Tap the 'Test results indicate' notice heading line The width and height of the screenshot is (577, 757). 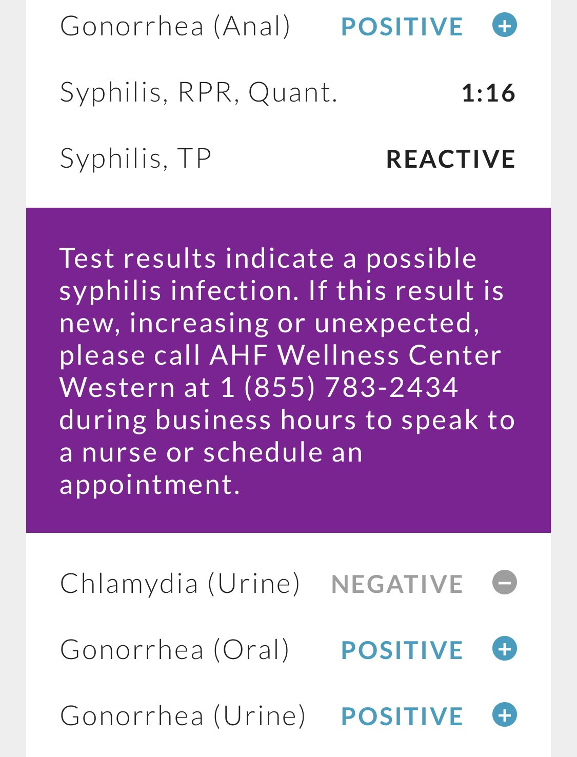tap(268, 258)
